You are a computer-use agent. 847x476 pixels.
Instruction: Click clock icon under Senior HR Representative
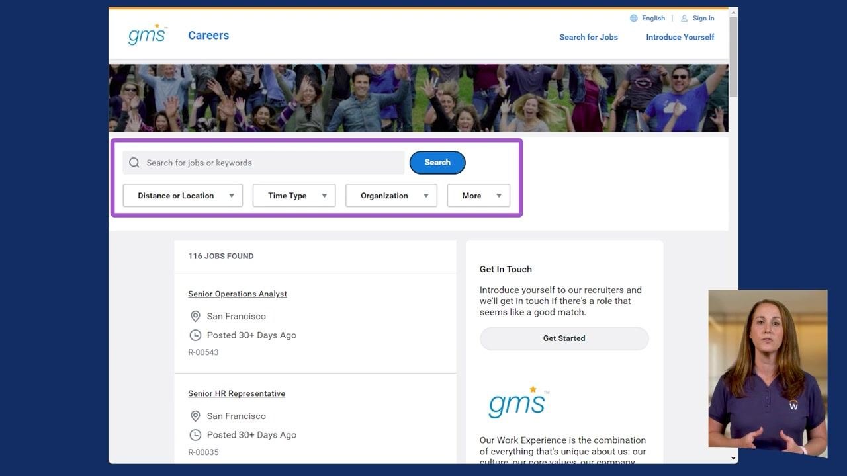pos(195,435)
